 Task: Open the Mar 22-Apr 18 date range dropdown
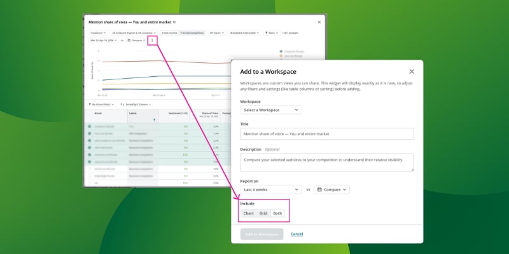point(104,41)
